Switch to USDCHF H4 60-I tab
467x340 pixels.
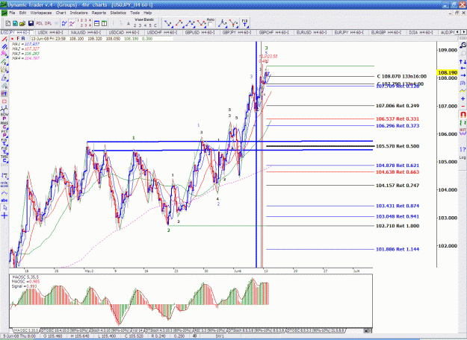161,32
